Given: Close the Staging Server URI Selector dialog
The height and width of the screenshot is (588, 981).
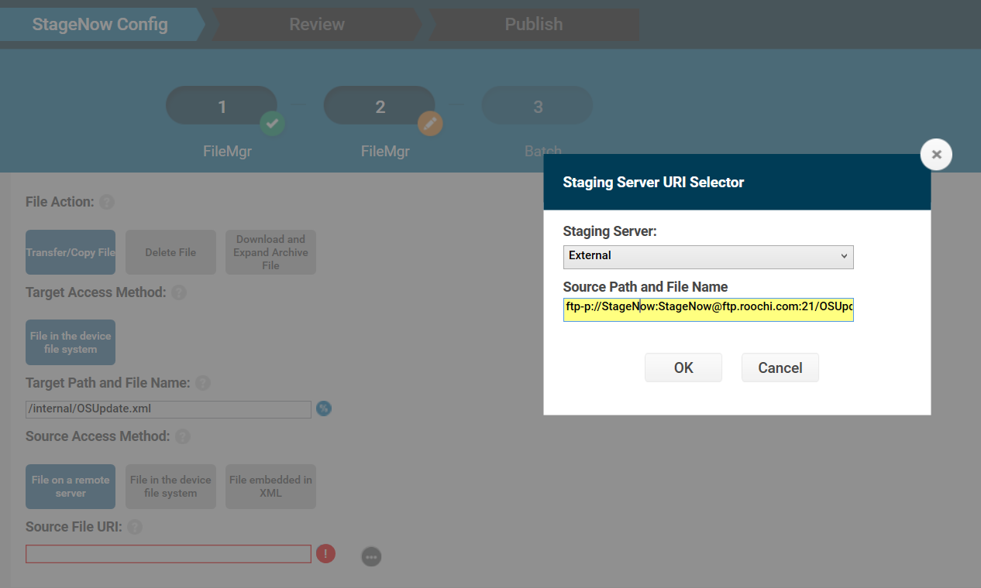Looking at the screenshot, I should pos(936,155).
